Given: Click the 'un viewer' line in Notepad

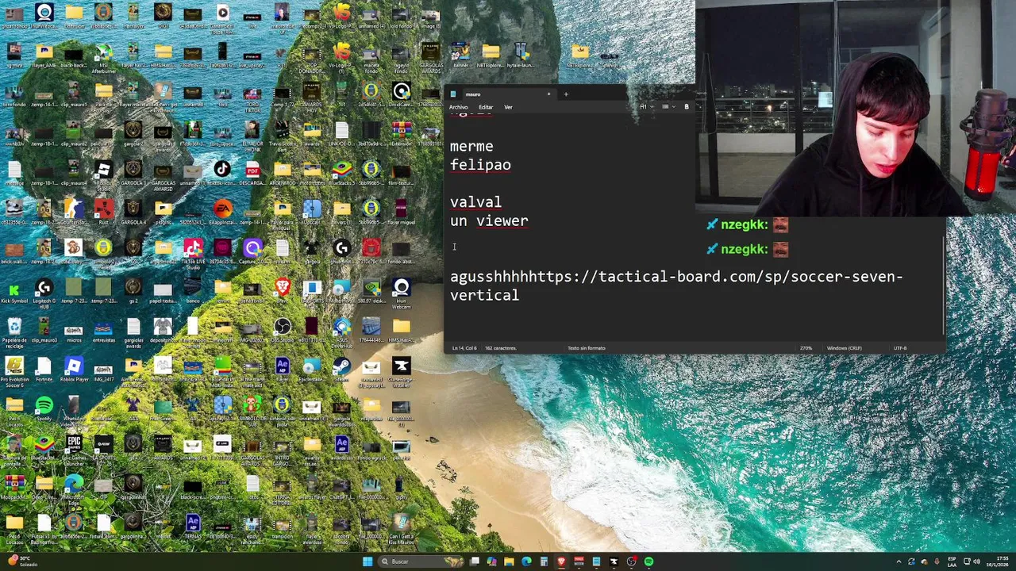Looking at the screenshot, I should [489, 221].
